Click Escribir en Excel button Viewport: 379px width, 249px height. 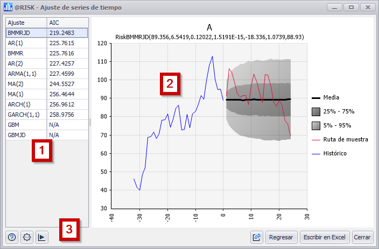(325, 237)
